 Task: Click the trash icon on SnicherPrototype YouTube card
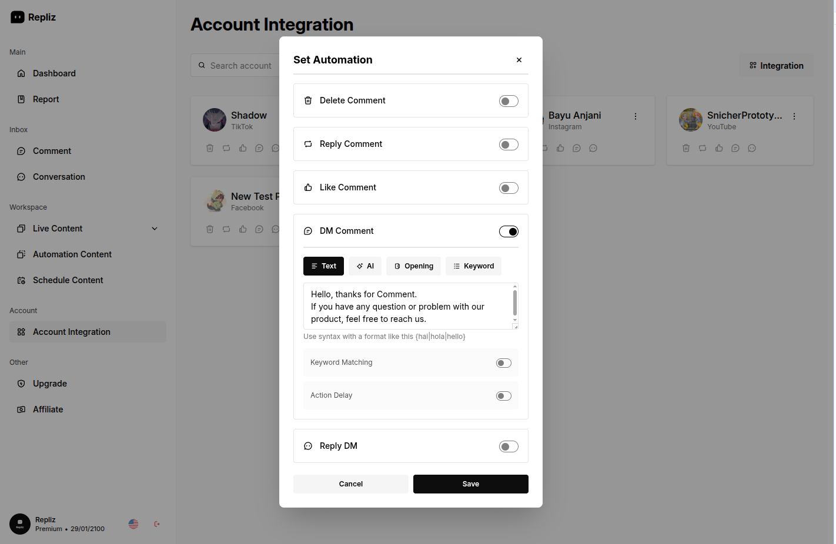[686, 148]
